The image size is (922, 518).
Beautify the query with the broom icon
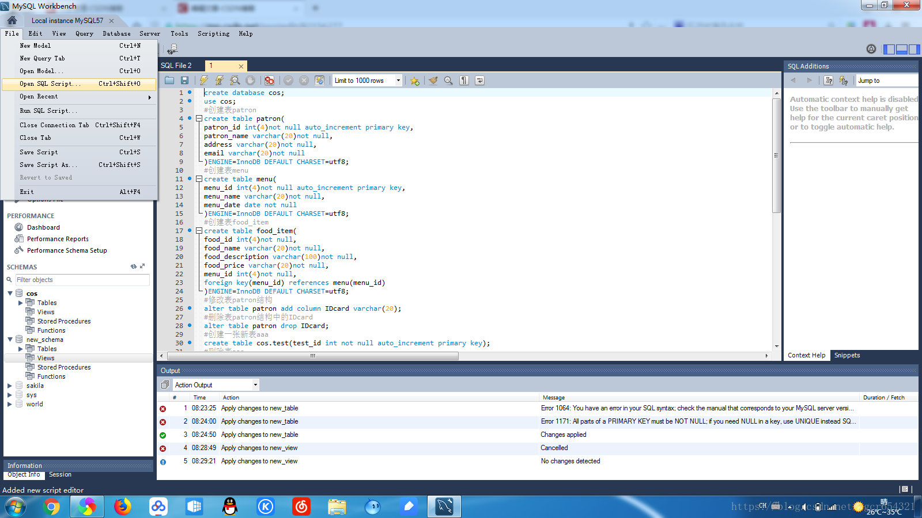[x=433, y=81]
